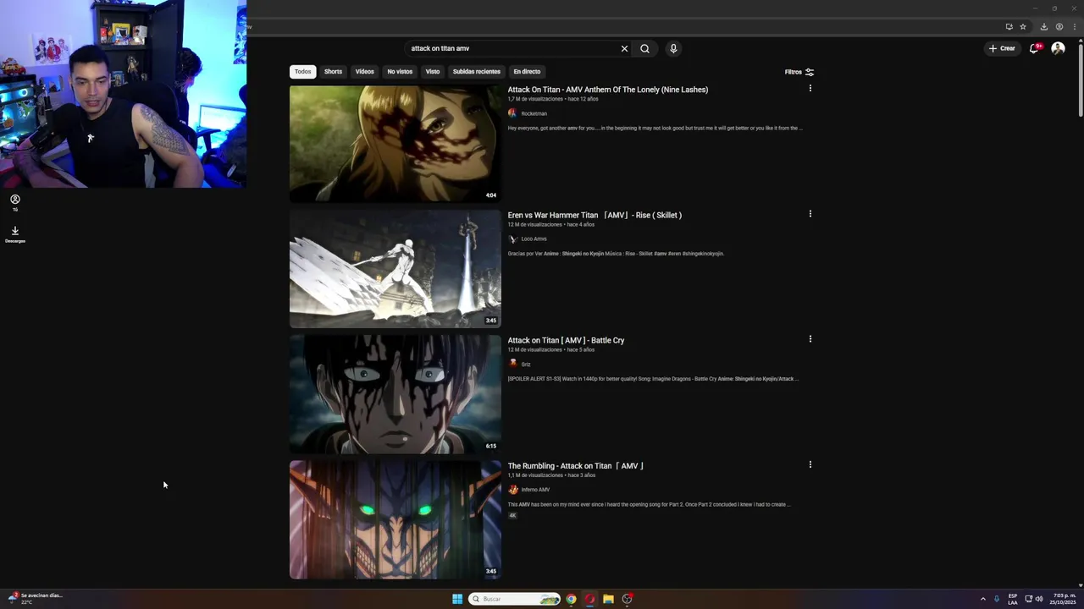Click Briz channel avatar icon
Viewport: 1084px width, 609px height.
click(x=512, y=364)
